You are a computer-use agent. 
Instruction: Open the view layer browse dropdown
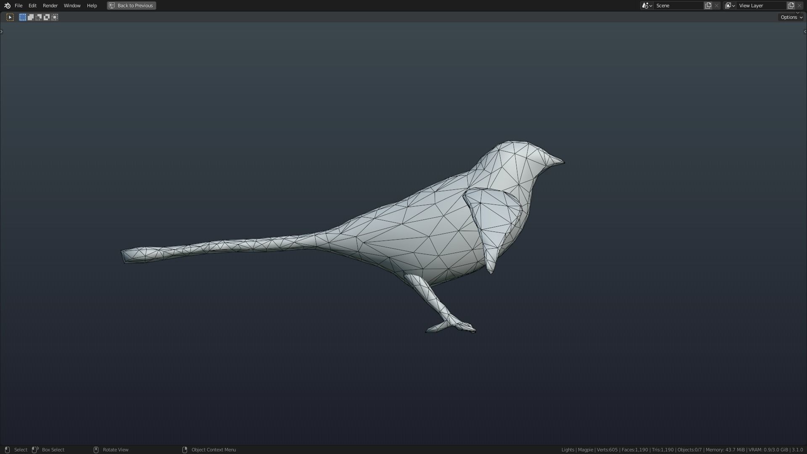(x=730, y=5)
